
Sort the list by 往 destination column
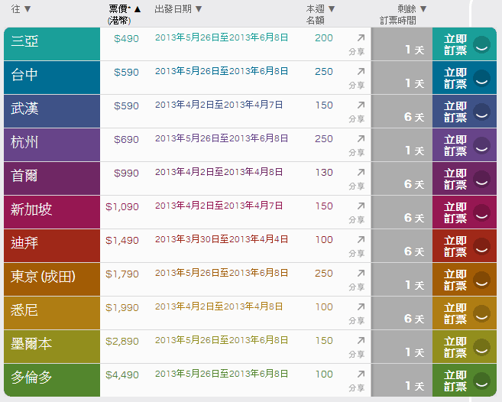[x=21, y=9]
